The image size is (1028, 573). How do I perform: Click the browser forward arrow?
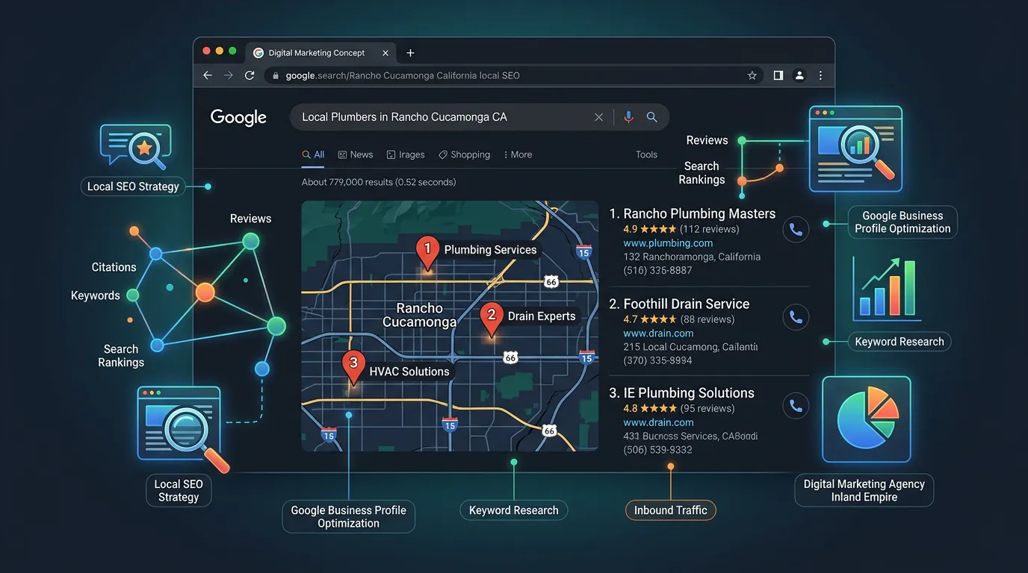coord(229,75)
